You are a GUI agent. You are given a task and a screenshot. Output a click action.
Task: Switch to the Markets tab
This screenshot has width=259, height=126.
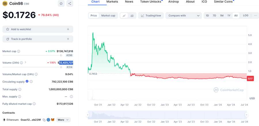tap(112, 2)
